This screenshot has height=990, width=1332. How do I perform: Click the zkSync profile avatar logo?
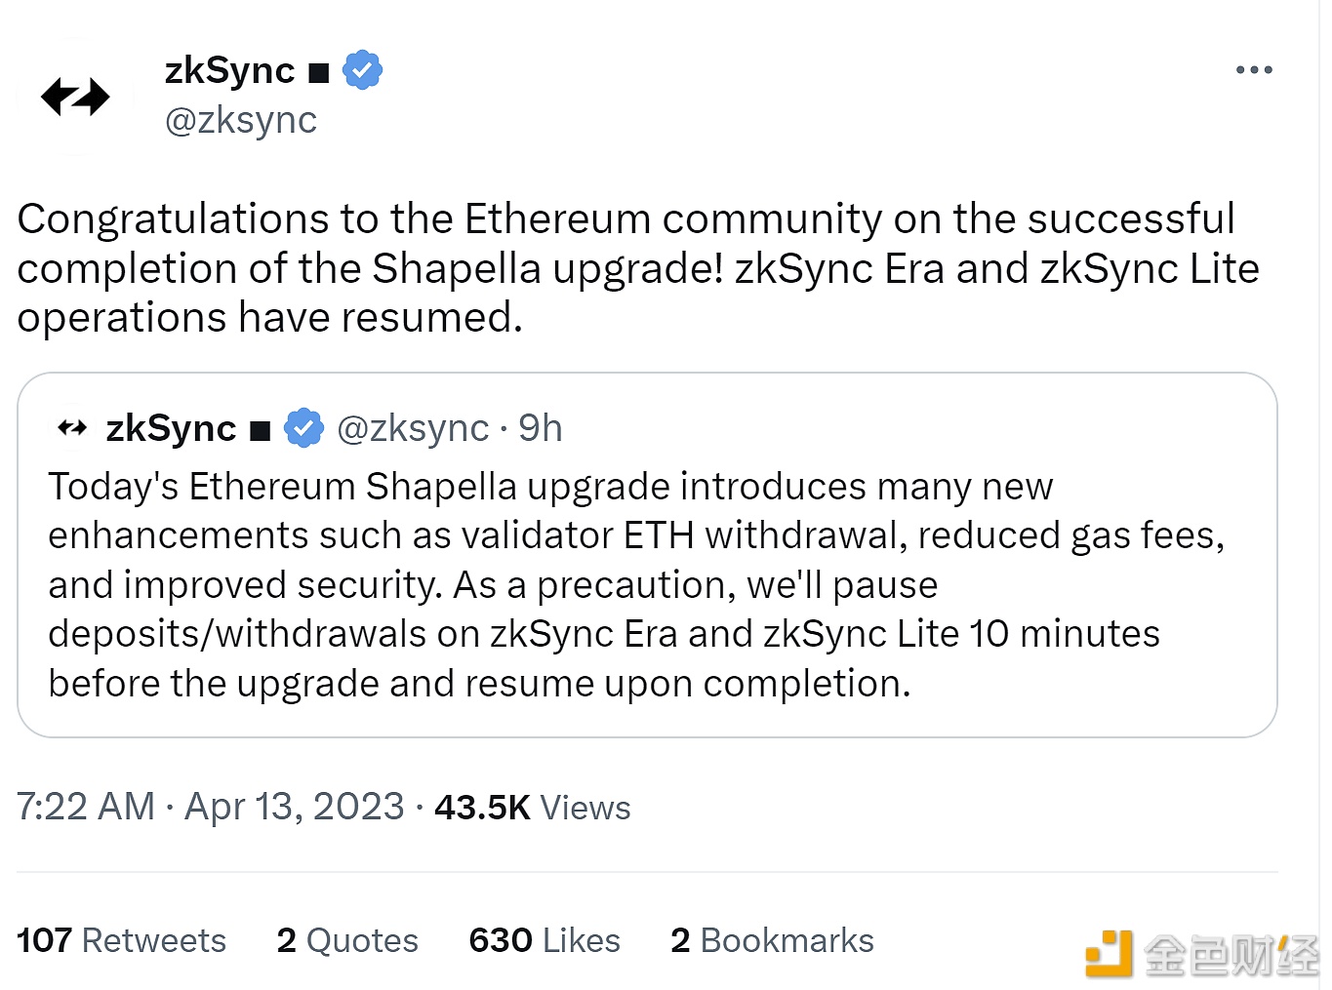(75, 97)
